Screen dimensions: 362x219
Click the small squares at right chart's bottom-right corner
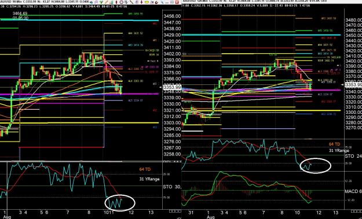[356, 211]
